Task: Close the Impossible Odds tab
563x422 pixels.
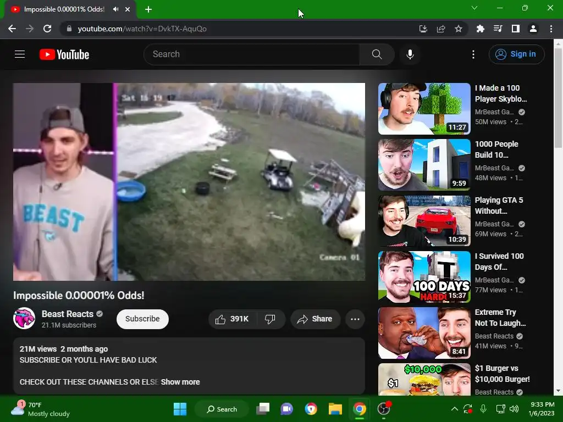Action: click(x=128, y=9)
